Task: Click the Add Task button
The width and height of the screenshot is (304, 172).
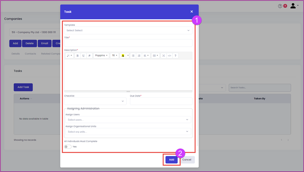Action: pyautogui.click(x=23, y=87)
